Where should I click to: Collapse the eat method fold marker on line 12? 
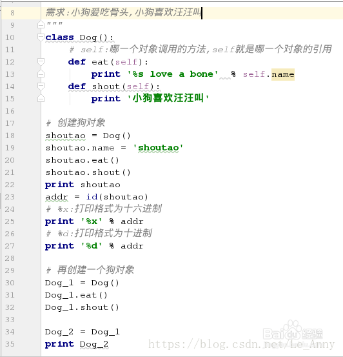point(41,61)
